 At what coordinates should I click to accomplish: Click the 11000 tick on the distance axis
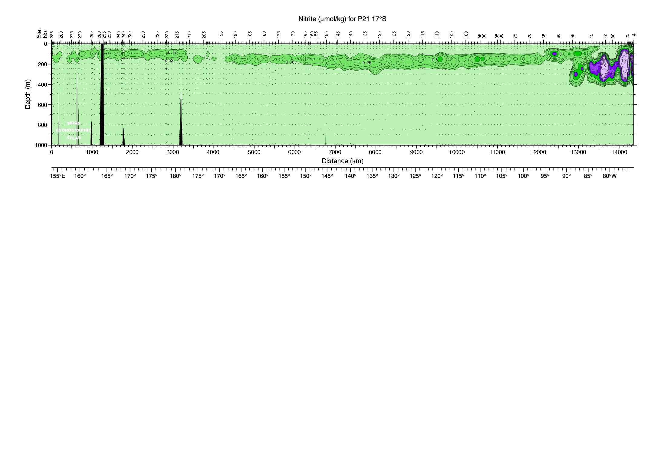497,152
